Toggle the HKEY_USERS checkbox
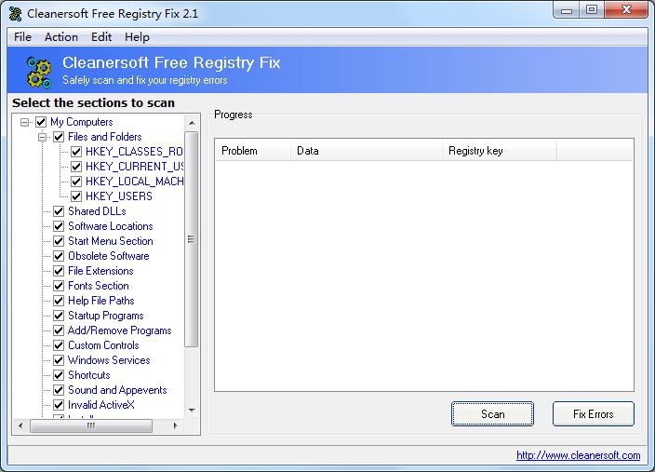This screenshot has height=472, width=655. [x=76, y=196]
